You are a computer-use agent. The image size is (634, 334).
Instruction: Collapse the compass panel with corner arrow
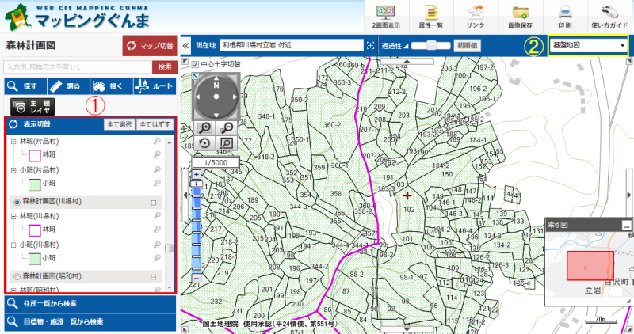coord(195,76)
